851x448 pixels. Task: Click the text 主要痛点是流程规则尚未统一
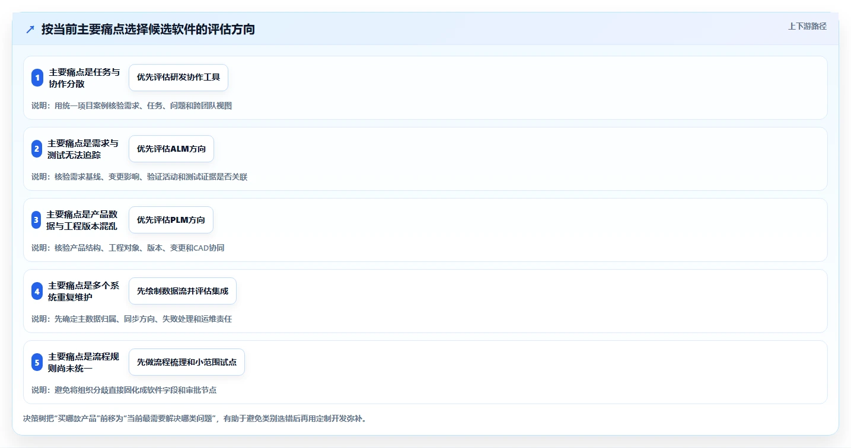click(84, 362)
